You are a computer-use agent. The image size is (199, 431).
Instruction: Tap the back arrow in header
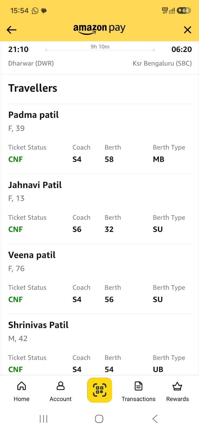click(12, 30)
